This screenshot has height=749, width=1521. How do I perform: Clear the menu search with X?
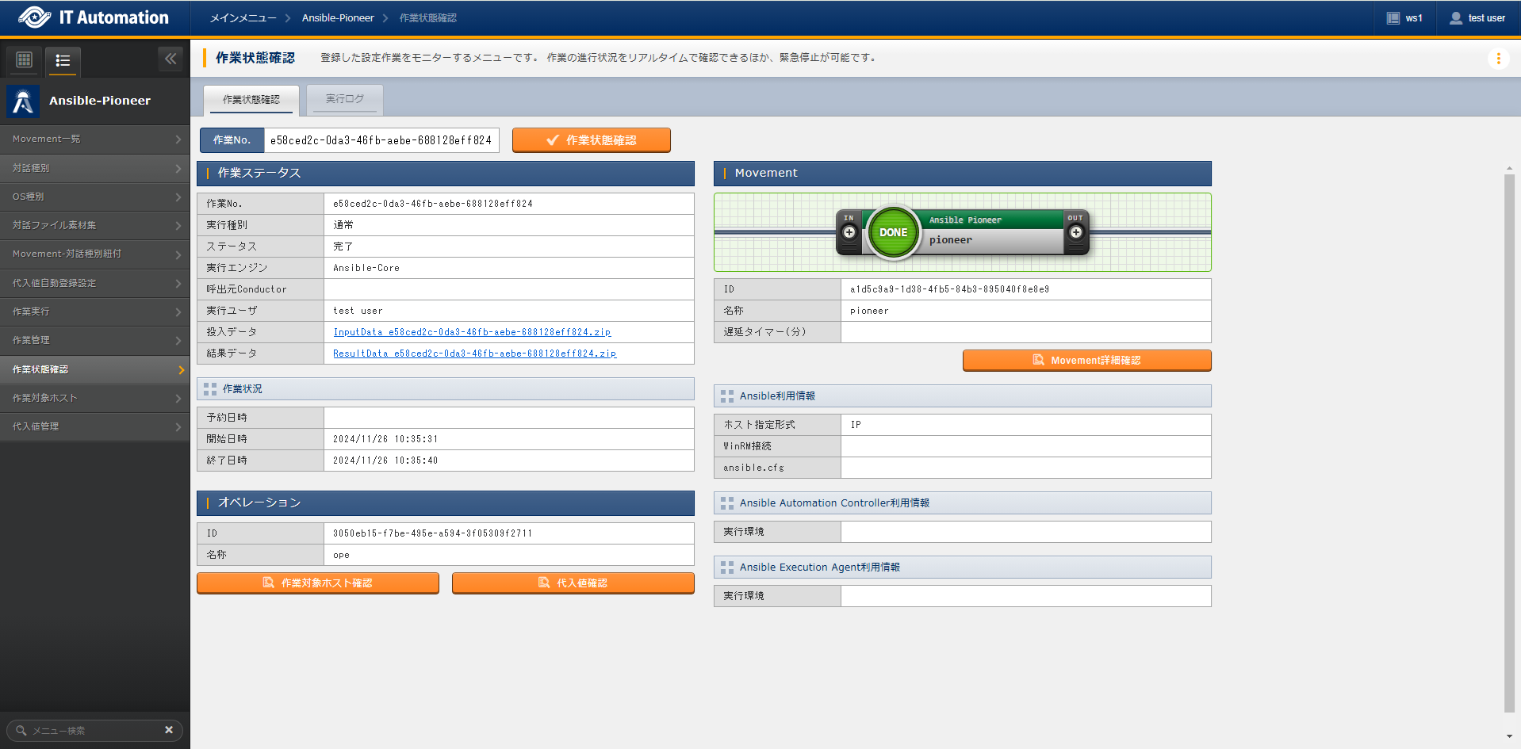click(x=169, y=730)
